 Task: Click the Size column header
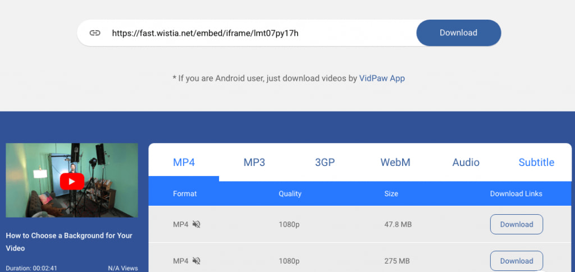(x=391, y=193)
